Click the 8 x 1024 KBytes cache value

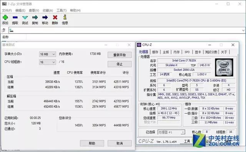click(x=211, y=118)
